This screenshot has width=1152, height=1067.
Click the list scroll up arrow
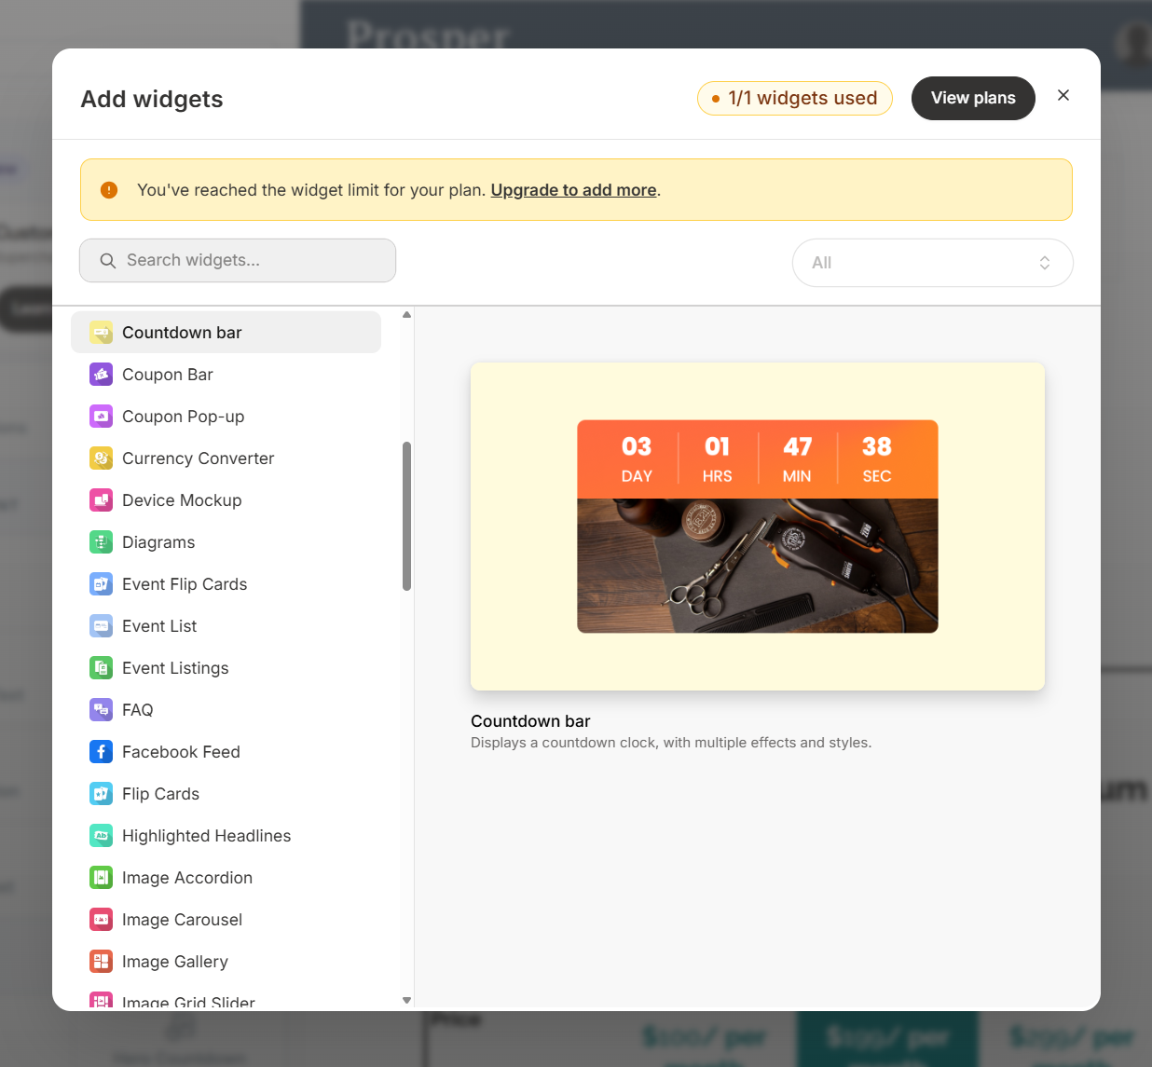tap(406, 315)
